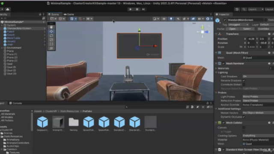Image resolution: width=274 pixels, height=154 pixels.
Task: Click the Position X field
Action: (x=251, y=39)
